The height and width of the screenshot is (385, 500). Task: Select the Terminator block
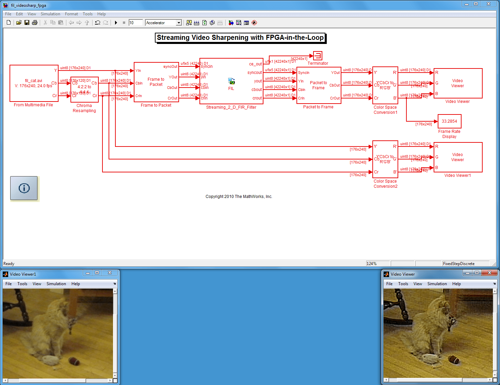pyautogui.click(x=318, y=56)
